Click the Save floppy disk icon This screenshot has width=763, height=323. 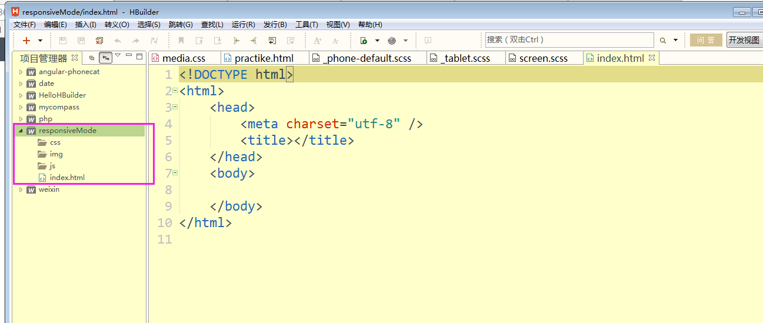[63, 41]
